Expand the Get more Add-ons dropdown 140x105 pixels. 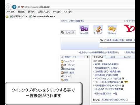(54, 16)
